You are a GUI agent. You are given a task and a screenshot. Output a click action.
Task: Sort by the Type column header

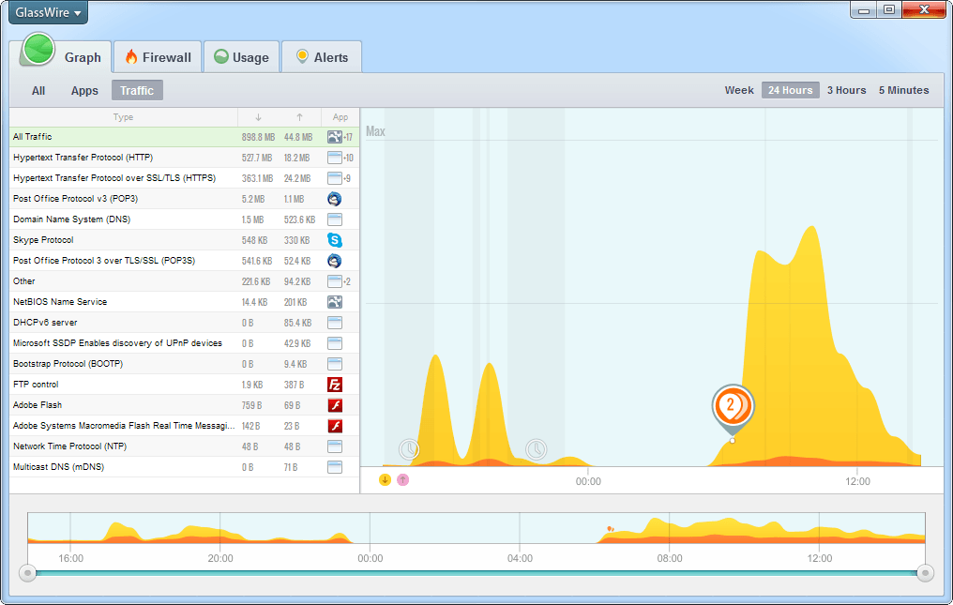tap(124, 117)
